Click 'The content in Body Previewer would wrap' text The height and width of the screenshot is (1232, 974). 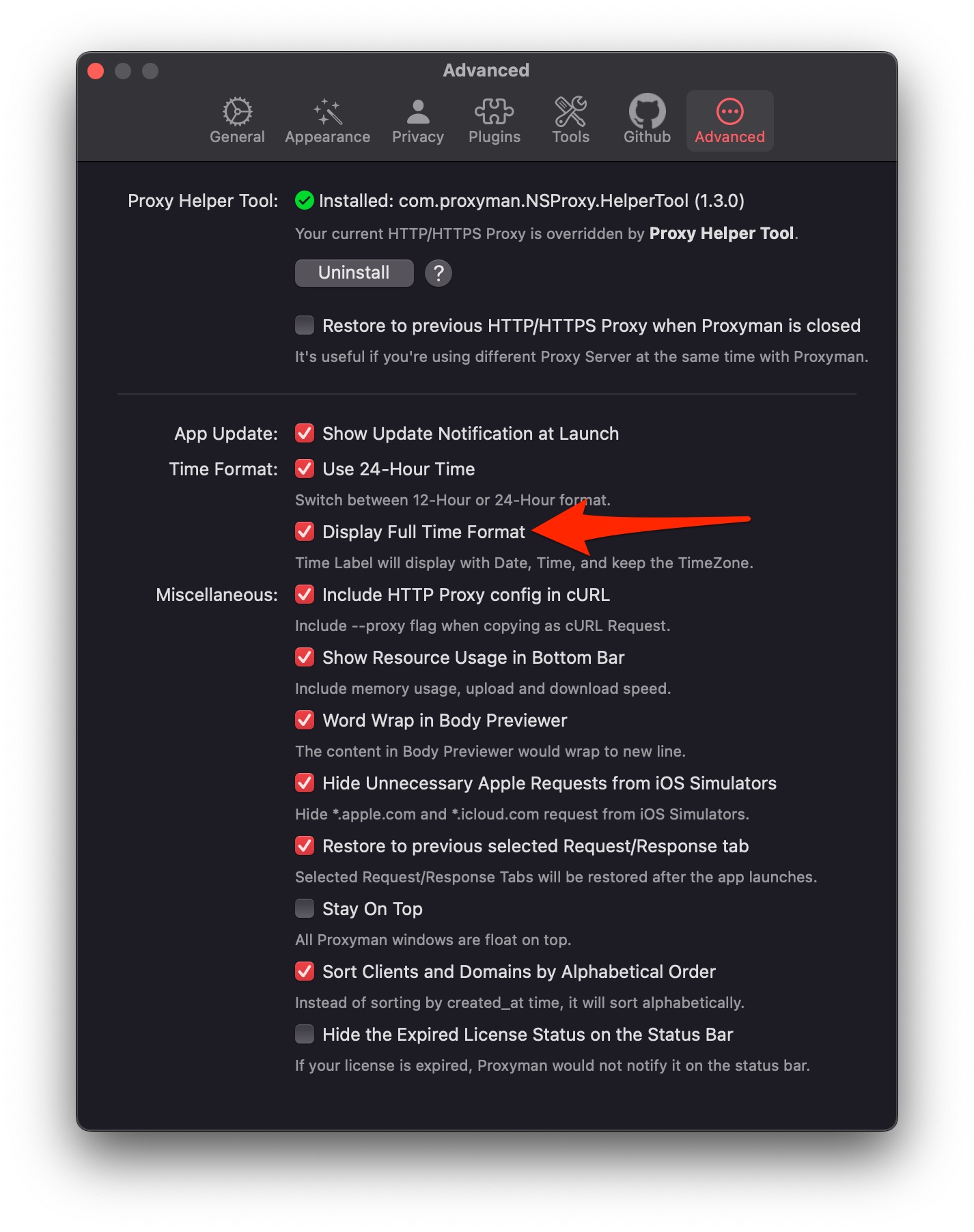490,751
